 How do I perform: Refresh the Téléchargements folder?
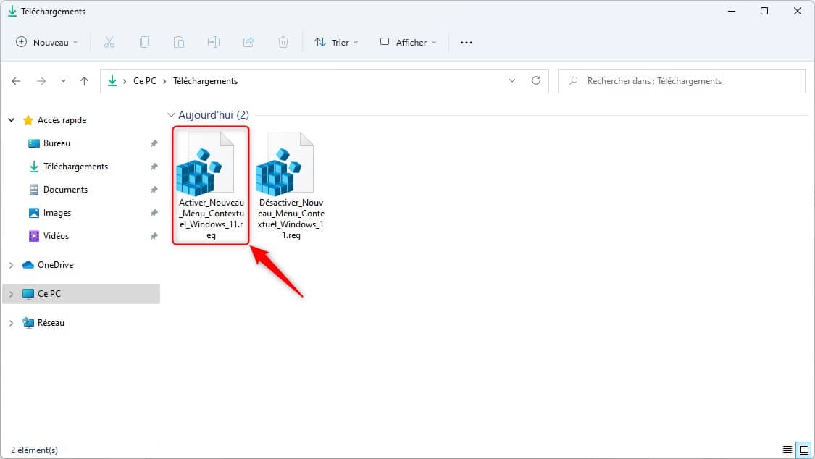(536, 81)
